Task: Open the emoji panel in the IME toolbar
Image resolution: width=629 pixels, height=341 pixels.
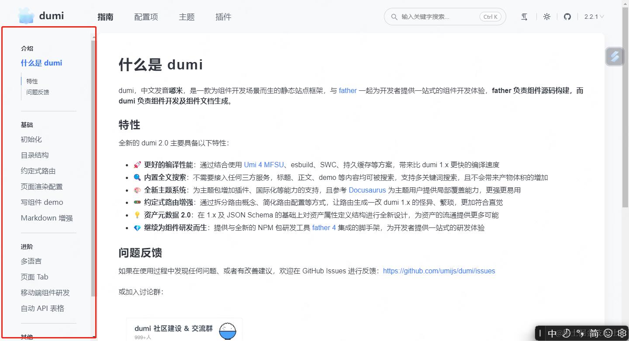Action: point(607,333)
